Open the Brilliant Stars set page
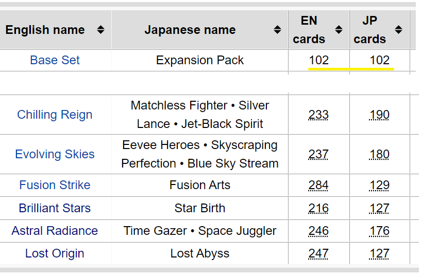This screenshot has width=421, height=277. pyautogui.click(x=55, y=208)
